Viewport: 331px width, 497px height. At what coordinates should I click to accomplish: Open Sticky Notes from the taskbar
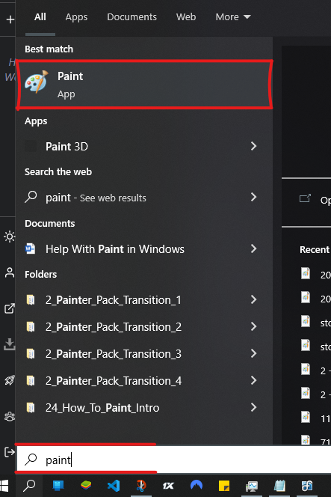coord(224,486)
